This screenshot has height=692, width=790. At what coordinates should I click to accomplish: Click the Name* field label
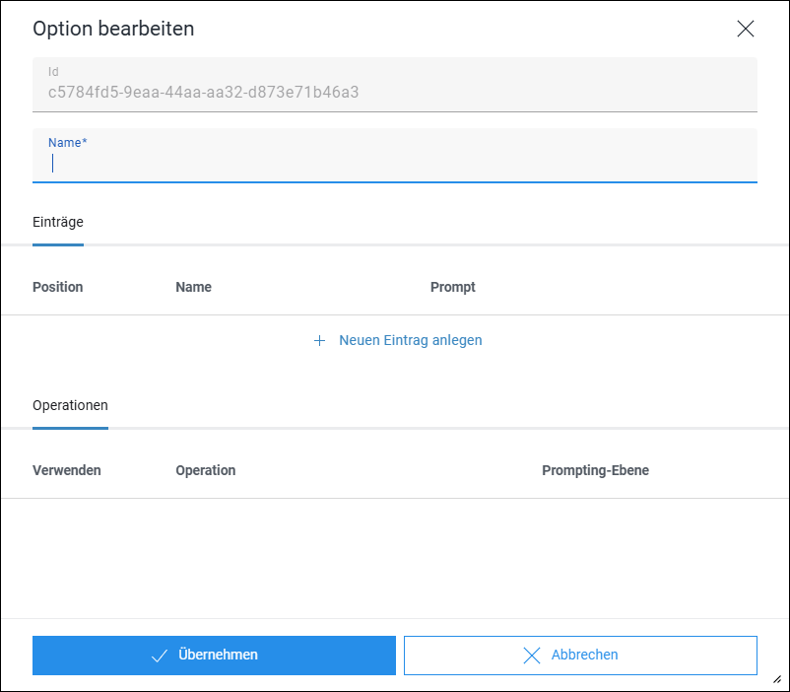point(68,143)
